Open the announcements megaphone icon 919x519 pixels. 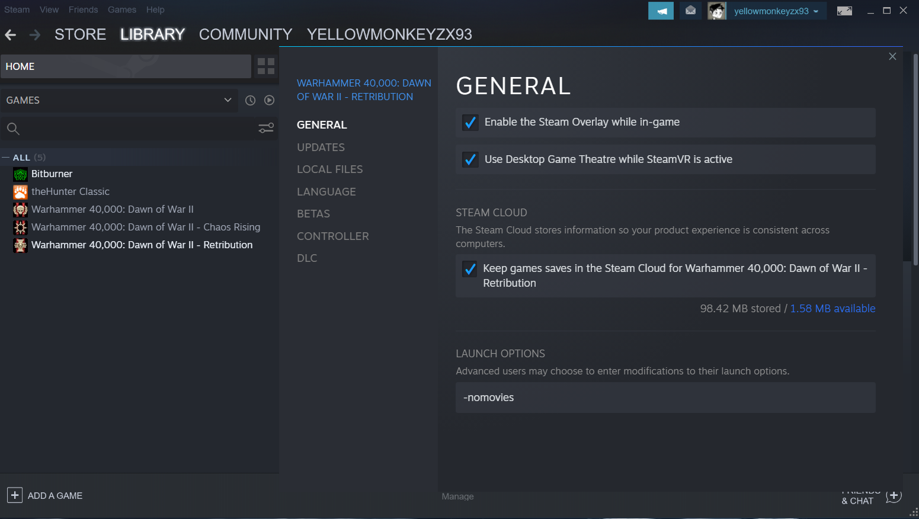(661, 11)
